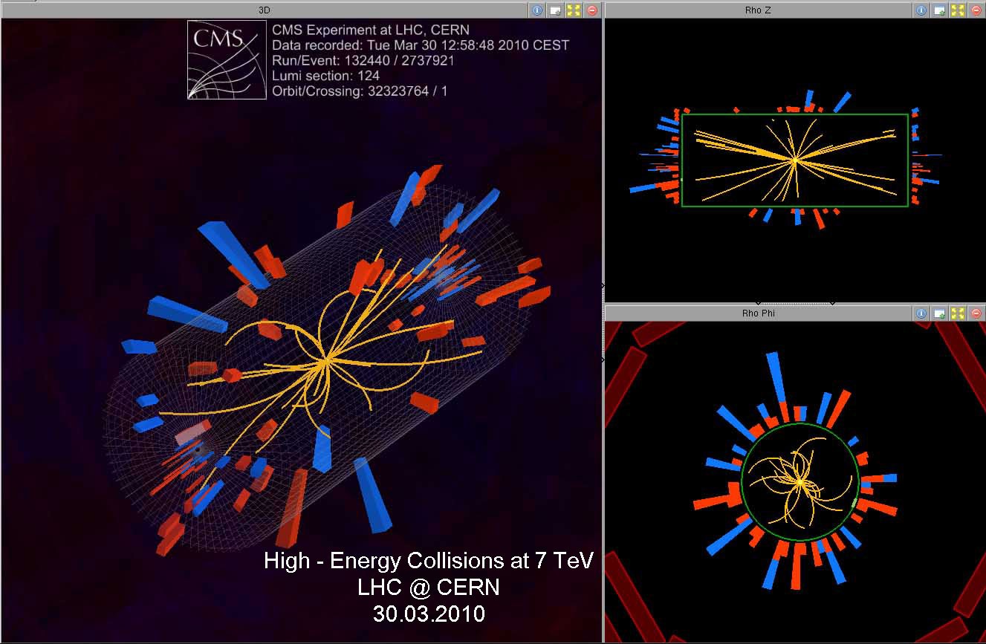Click the yellow expand-arrows icon on Rho Phi
This screenshot has height=644, width=986.
point(957,313)
